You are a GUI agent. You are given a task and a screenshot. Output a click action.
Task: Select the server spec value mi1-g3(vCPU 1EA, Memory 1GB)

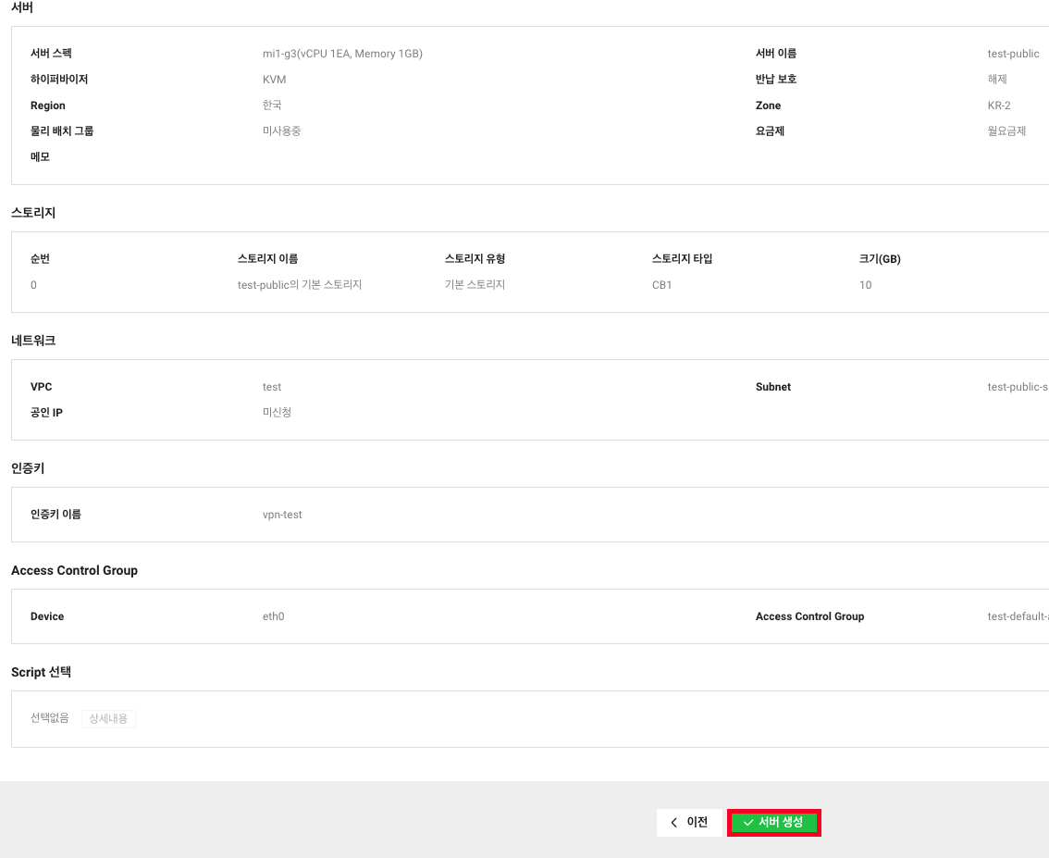click(x=342, y=54)
